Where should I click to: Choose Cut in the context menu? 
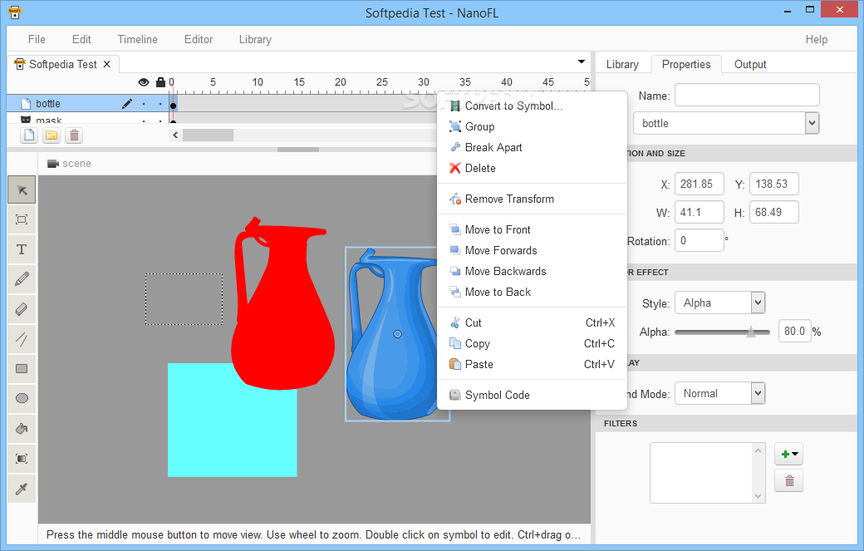(x=533, y=323)
